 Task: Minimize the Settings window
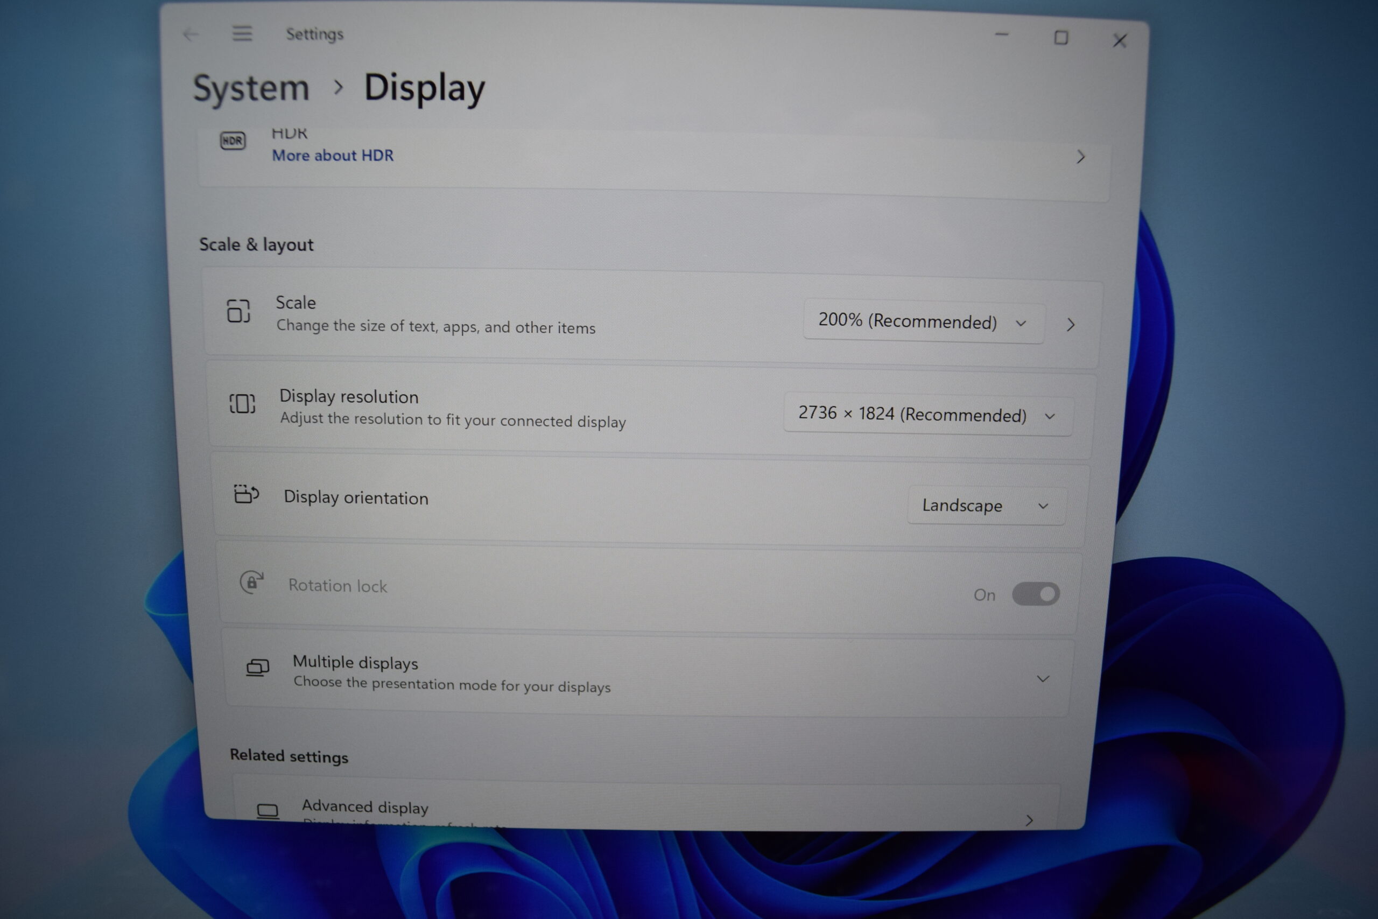point(1002,35)
